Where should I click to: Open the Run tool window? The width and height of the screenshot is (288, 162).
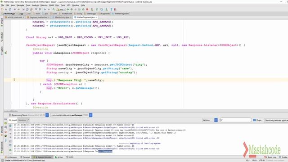point(59,157)
